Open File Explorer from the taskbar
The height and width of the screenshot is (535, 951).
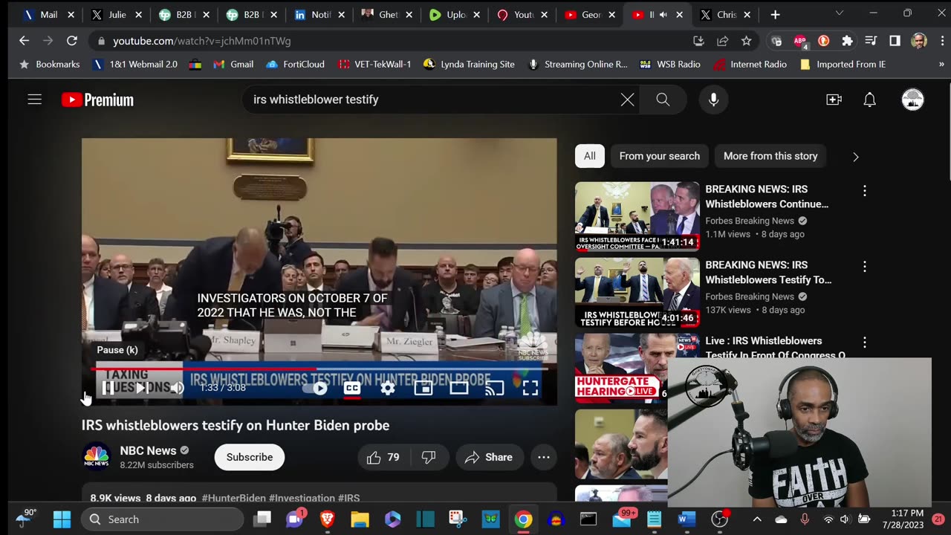tap(360, 519)
